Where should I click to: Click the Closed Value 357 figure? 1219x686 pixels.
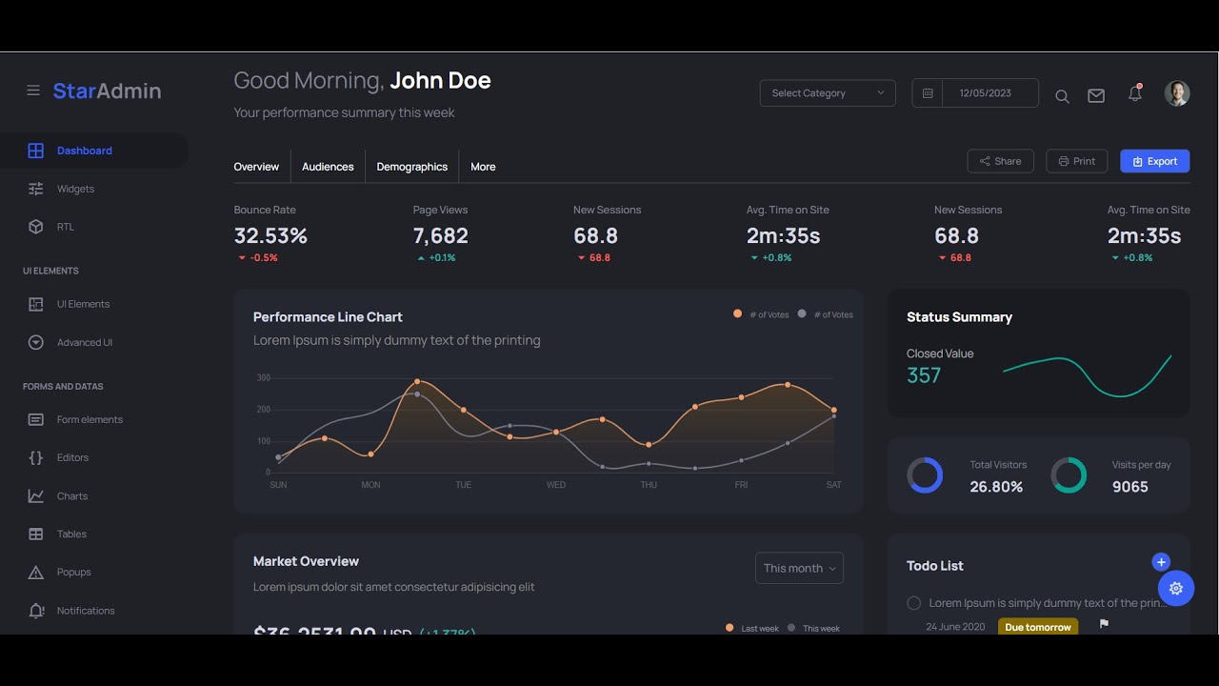pyautogui.click(x=924, y=375)
